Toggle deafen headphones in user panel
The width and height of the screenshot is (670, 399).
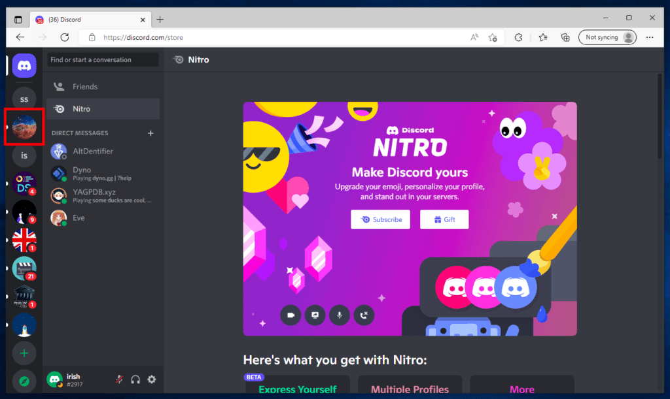pyautogui.click(x=135, y=379)
